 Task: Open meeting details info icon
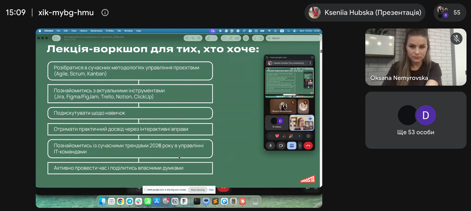pyautogui.click(x=105, y=13)
